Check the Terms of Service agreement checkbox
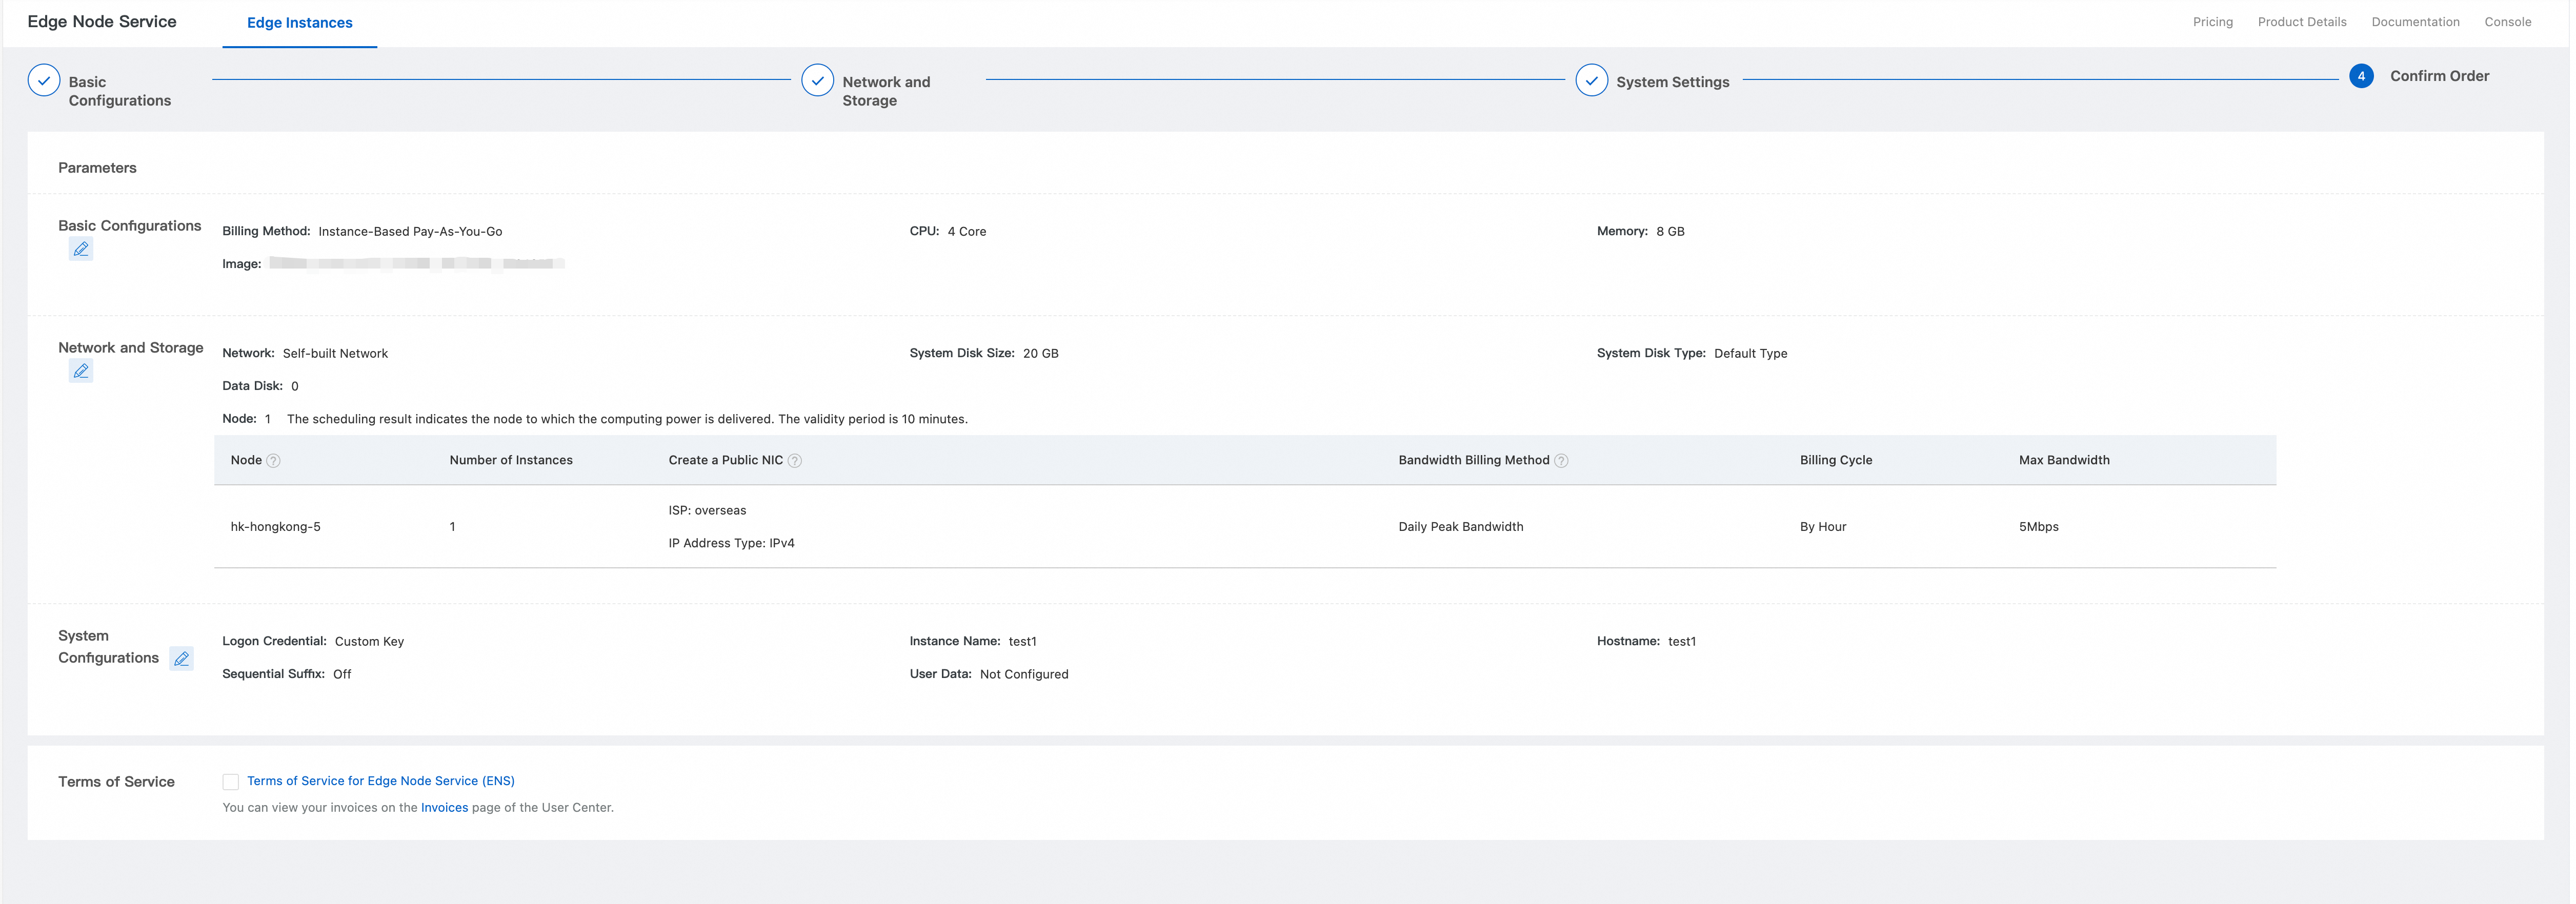 point(231,782)
